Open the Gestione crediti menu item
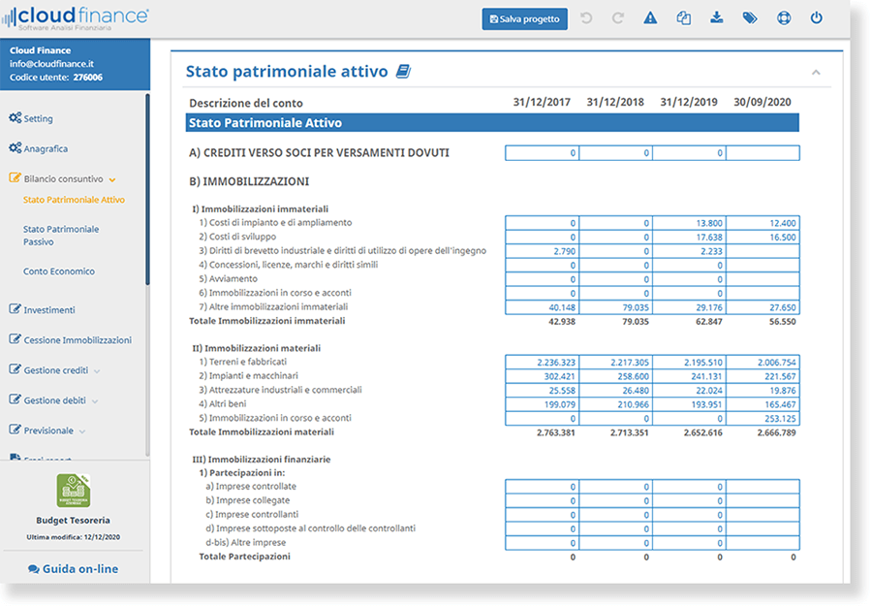The image size is (872, 606). pyautogui.click(x=56, y=370)
